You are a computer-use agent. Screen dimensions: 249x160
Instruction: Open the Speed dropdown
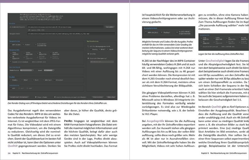pos(49,70)
